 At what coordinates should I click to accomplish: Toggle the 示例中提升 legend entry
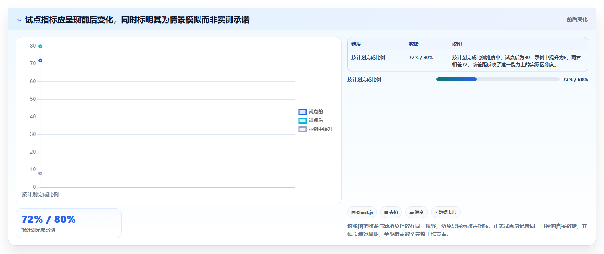click(x=315, y=129)
